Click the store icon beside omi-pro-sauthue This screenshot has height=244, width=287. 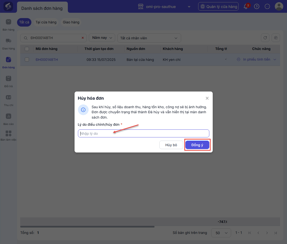pyautogui.click(x=140, y=7)
